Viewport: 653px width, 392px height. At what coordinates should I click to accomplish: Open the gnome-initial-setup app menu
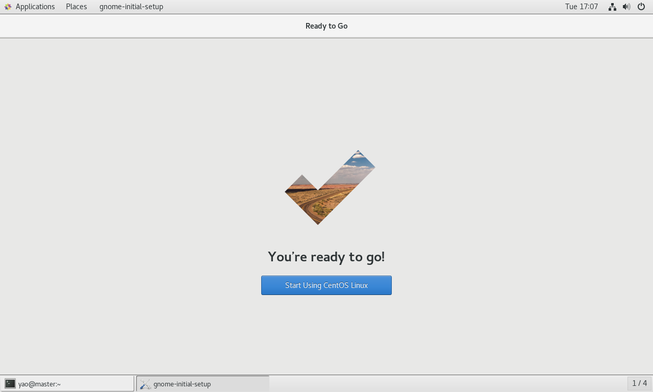click(x=131, y=7)
